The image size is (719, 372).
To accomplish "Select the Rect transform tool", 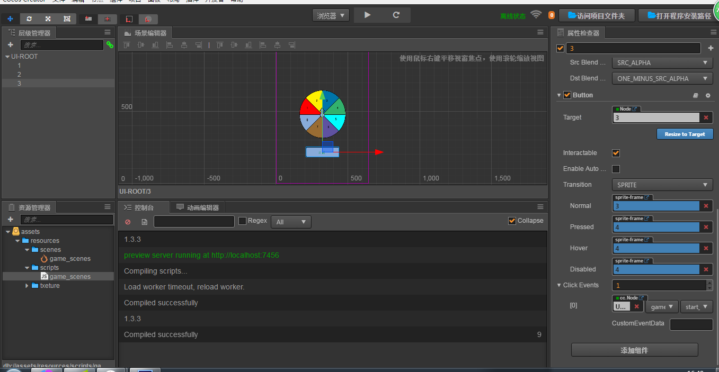I will [x=67, y=19].
